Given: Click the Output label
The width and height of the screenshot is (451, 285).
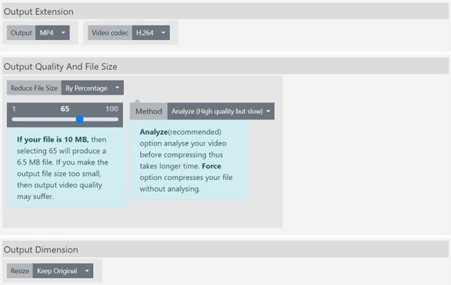Looking at the screenshot, I should click(x=21, y=33).
